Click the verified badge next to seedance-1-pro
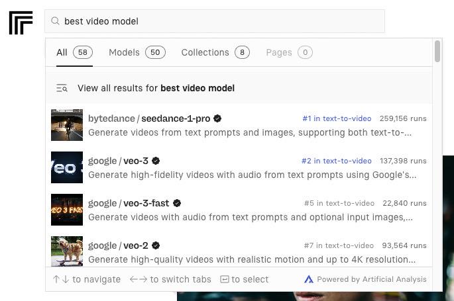454x301 pixels. tap(217, 118)
